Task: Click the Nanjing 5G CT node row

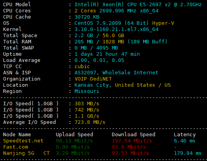Action: point(102,153)
